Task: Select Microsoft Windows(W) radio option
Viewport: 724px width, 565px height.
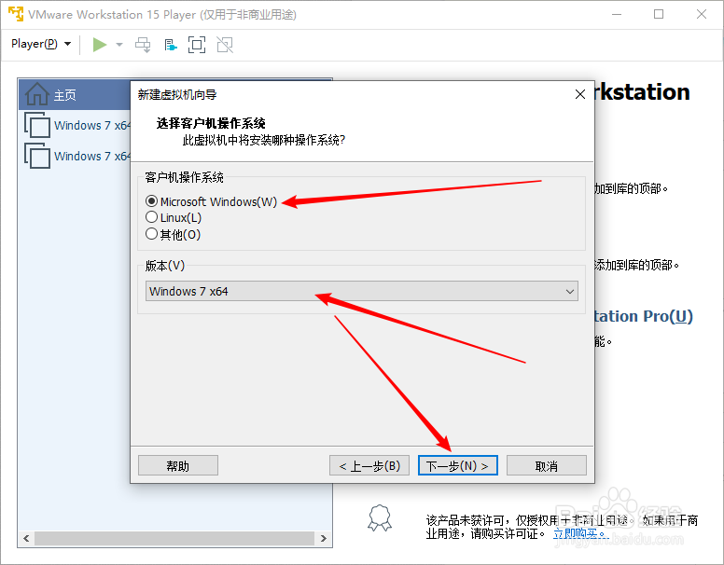Action: 211,201
